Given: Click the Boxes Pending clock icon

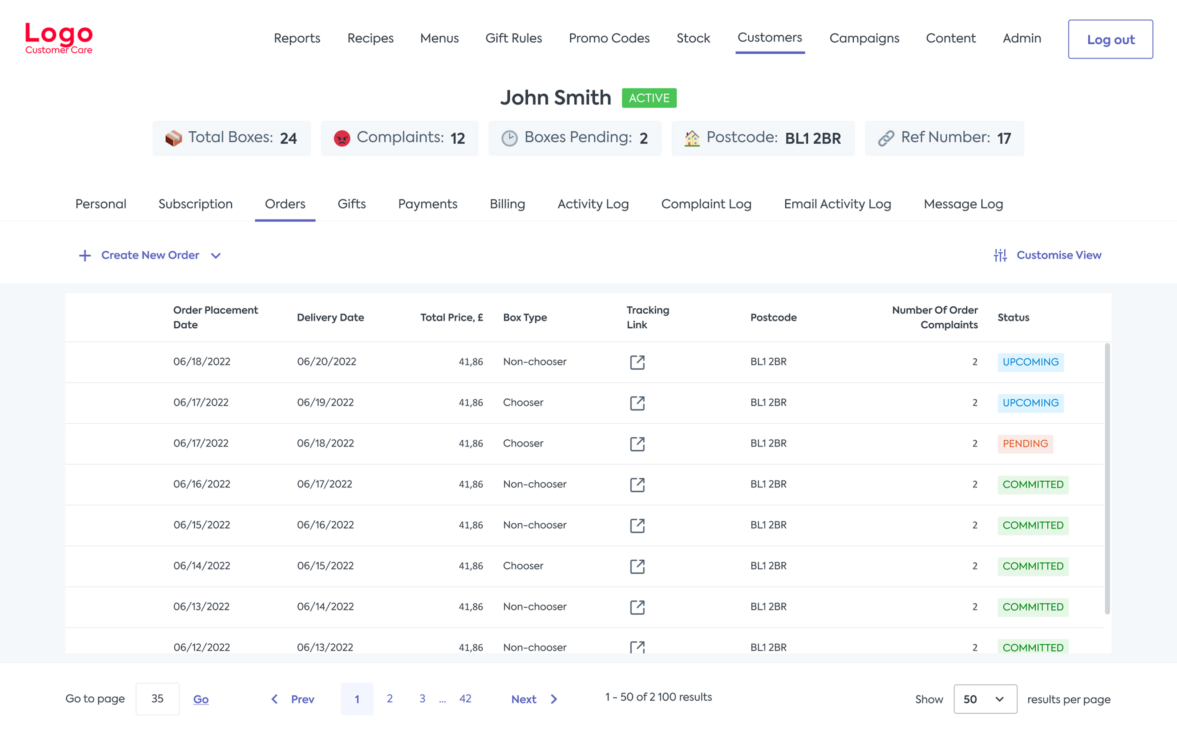Looking at the screenshot, I should pos(509,139).
